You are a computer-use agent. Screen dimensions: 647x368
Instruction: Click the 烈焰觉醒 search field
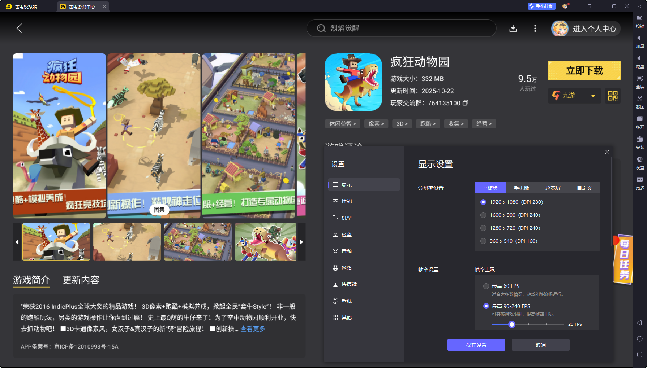[401, 28]
